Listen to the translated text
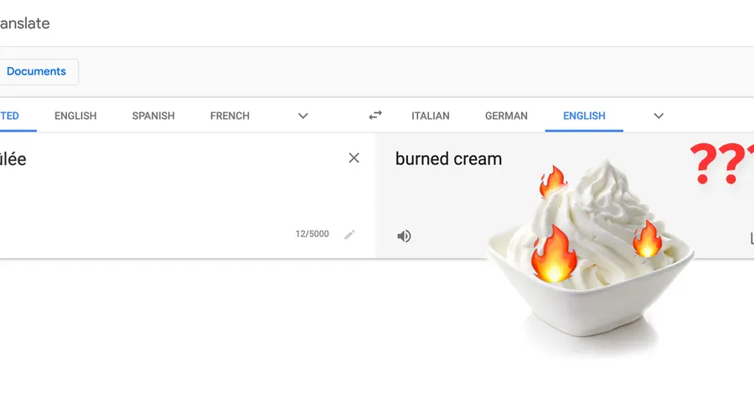This screenshot has height=393, width=754. (404, 236)
